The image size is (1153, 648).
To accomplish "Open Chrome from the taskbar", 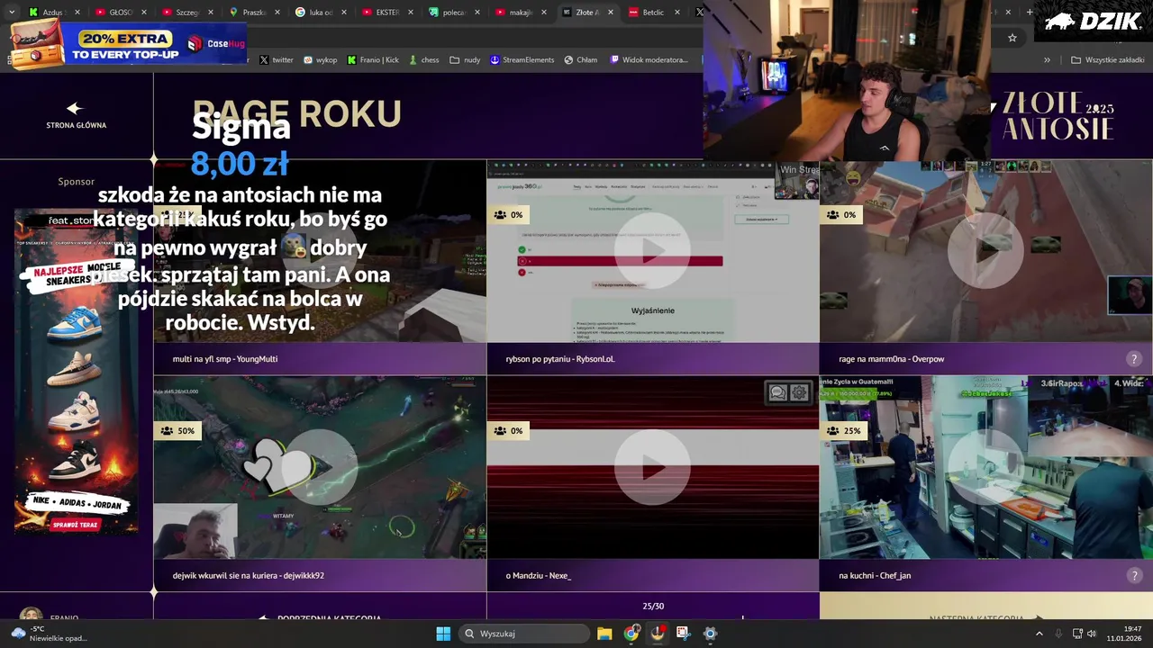I will tap(631, 634).
